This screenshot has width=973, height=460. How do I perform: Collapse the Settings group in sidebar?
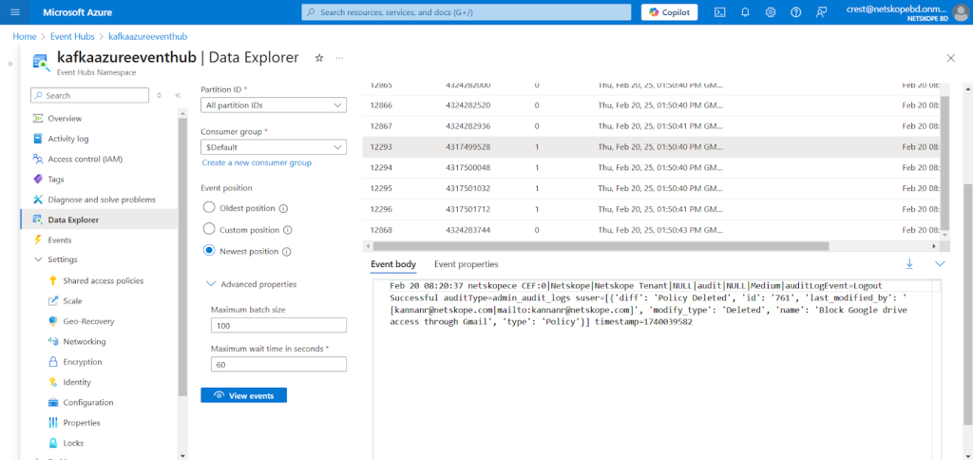(55, 259)
